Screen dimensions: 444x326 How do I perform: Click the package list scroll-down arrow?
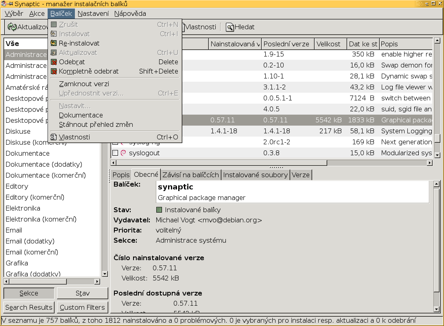tap(437, 155)
